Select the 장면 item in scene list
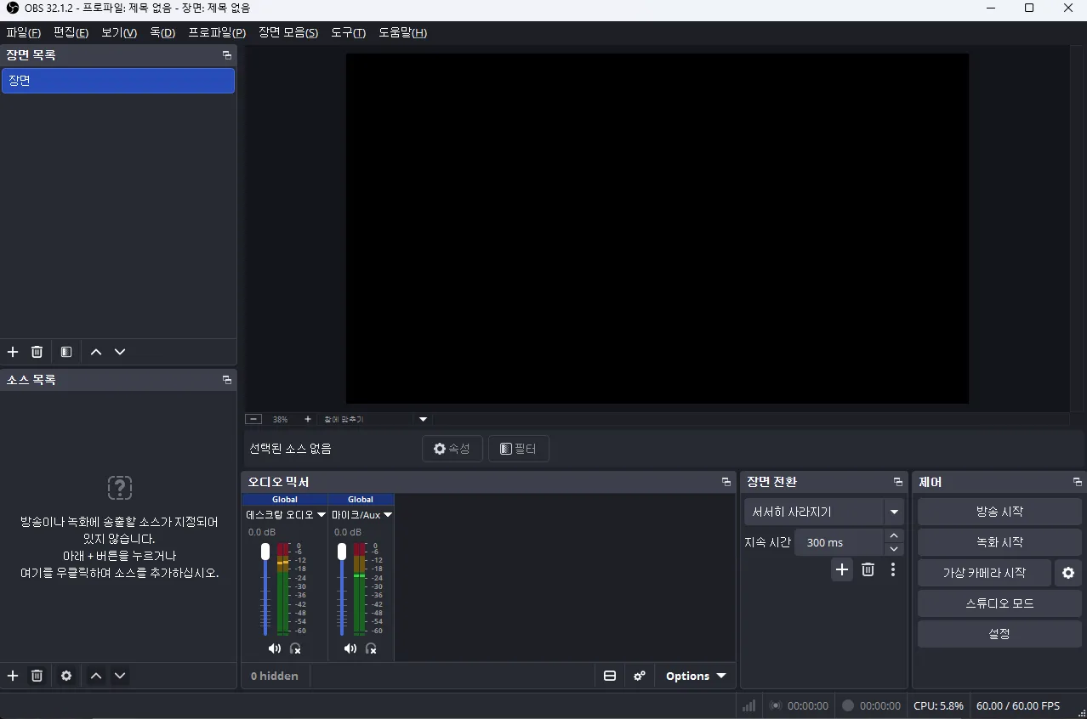This screenshot has width=1087, height=719. pos(118,81)
